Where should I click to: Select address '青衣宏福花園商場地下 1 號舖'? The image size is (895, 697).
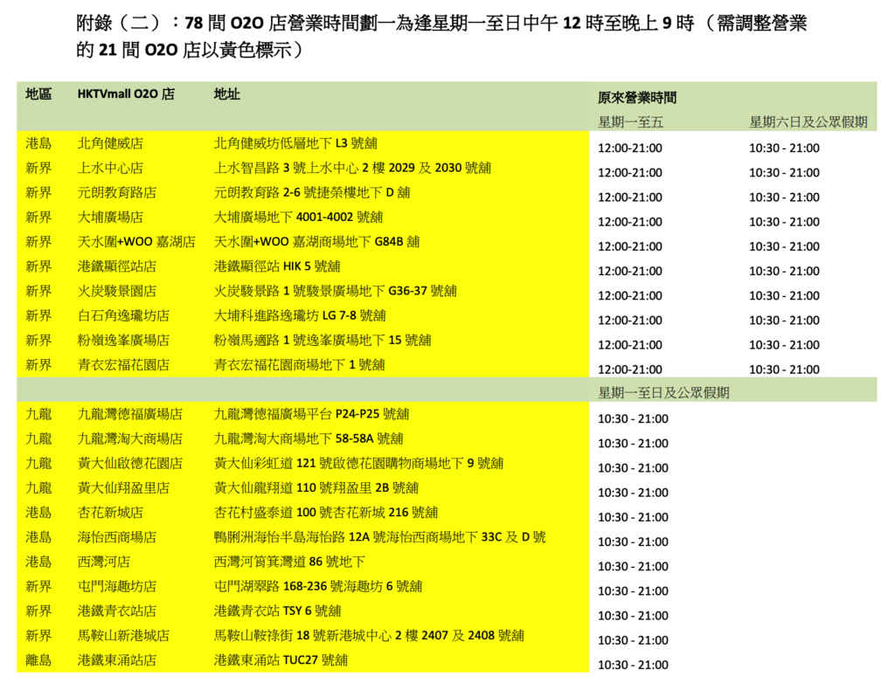(x=300, y=364)
